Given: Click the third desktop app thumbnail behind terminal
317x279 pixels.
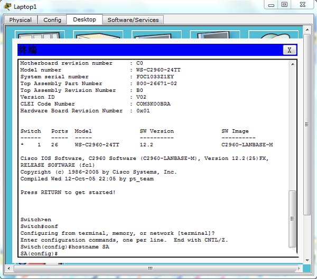Looking at the screenshot, I should pyautogui.click(x=156, y=34).
